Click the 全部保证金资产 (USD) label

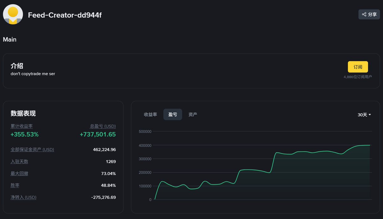click(x=32, y=150)
